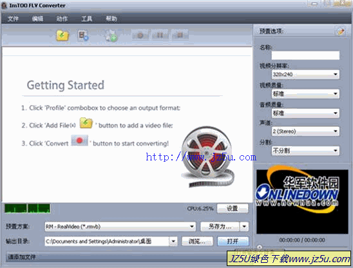Screen dimensions: 353x268
Task: Click the 名称 name input field
Action: [305, 55]
